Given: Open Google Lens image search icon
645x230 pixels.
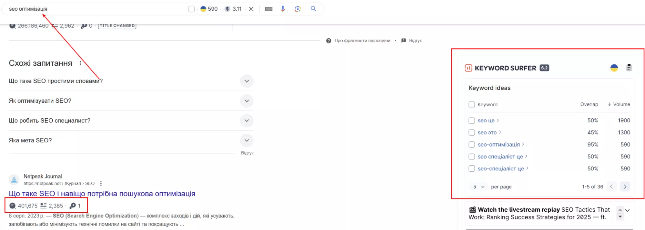Looking at the screenshot, I should click(298, 9).
